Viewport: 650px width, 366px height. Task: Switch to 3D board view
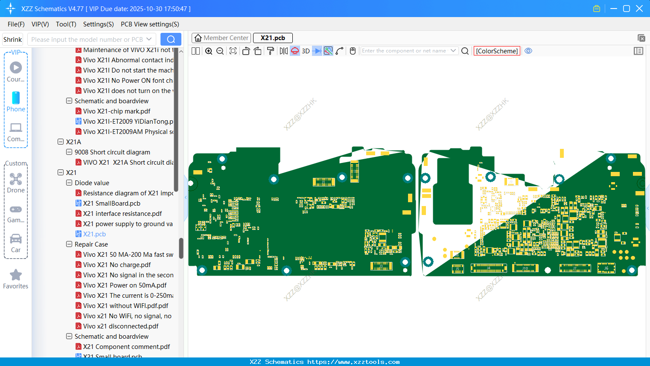coord(306,51)
